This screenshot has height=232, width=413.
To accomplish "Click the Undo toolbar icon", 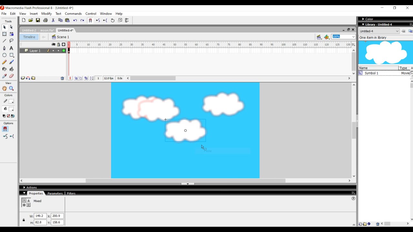I will click(75, 20).
